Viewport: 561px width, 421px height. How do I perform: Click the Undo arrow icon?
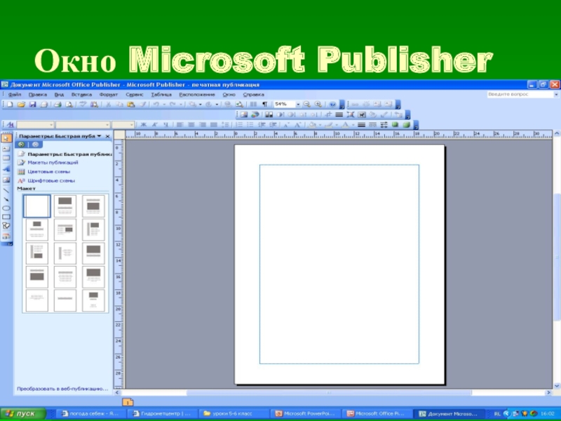click(x=156, y=105)
